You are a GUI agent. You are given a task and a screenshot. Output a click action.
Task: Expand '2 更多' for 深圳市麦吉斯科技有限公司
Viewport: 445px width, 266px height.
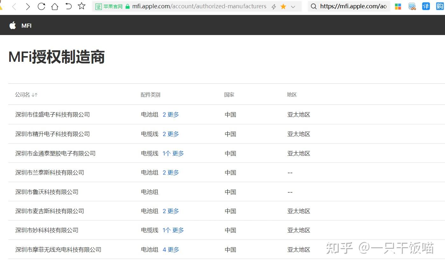click(x=171, y=211)
